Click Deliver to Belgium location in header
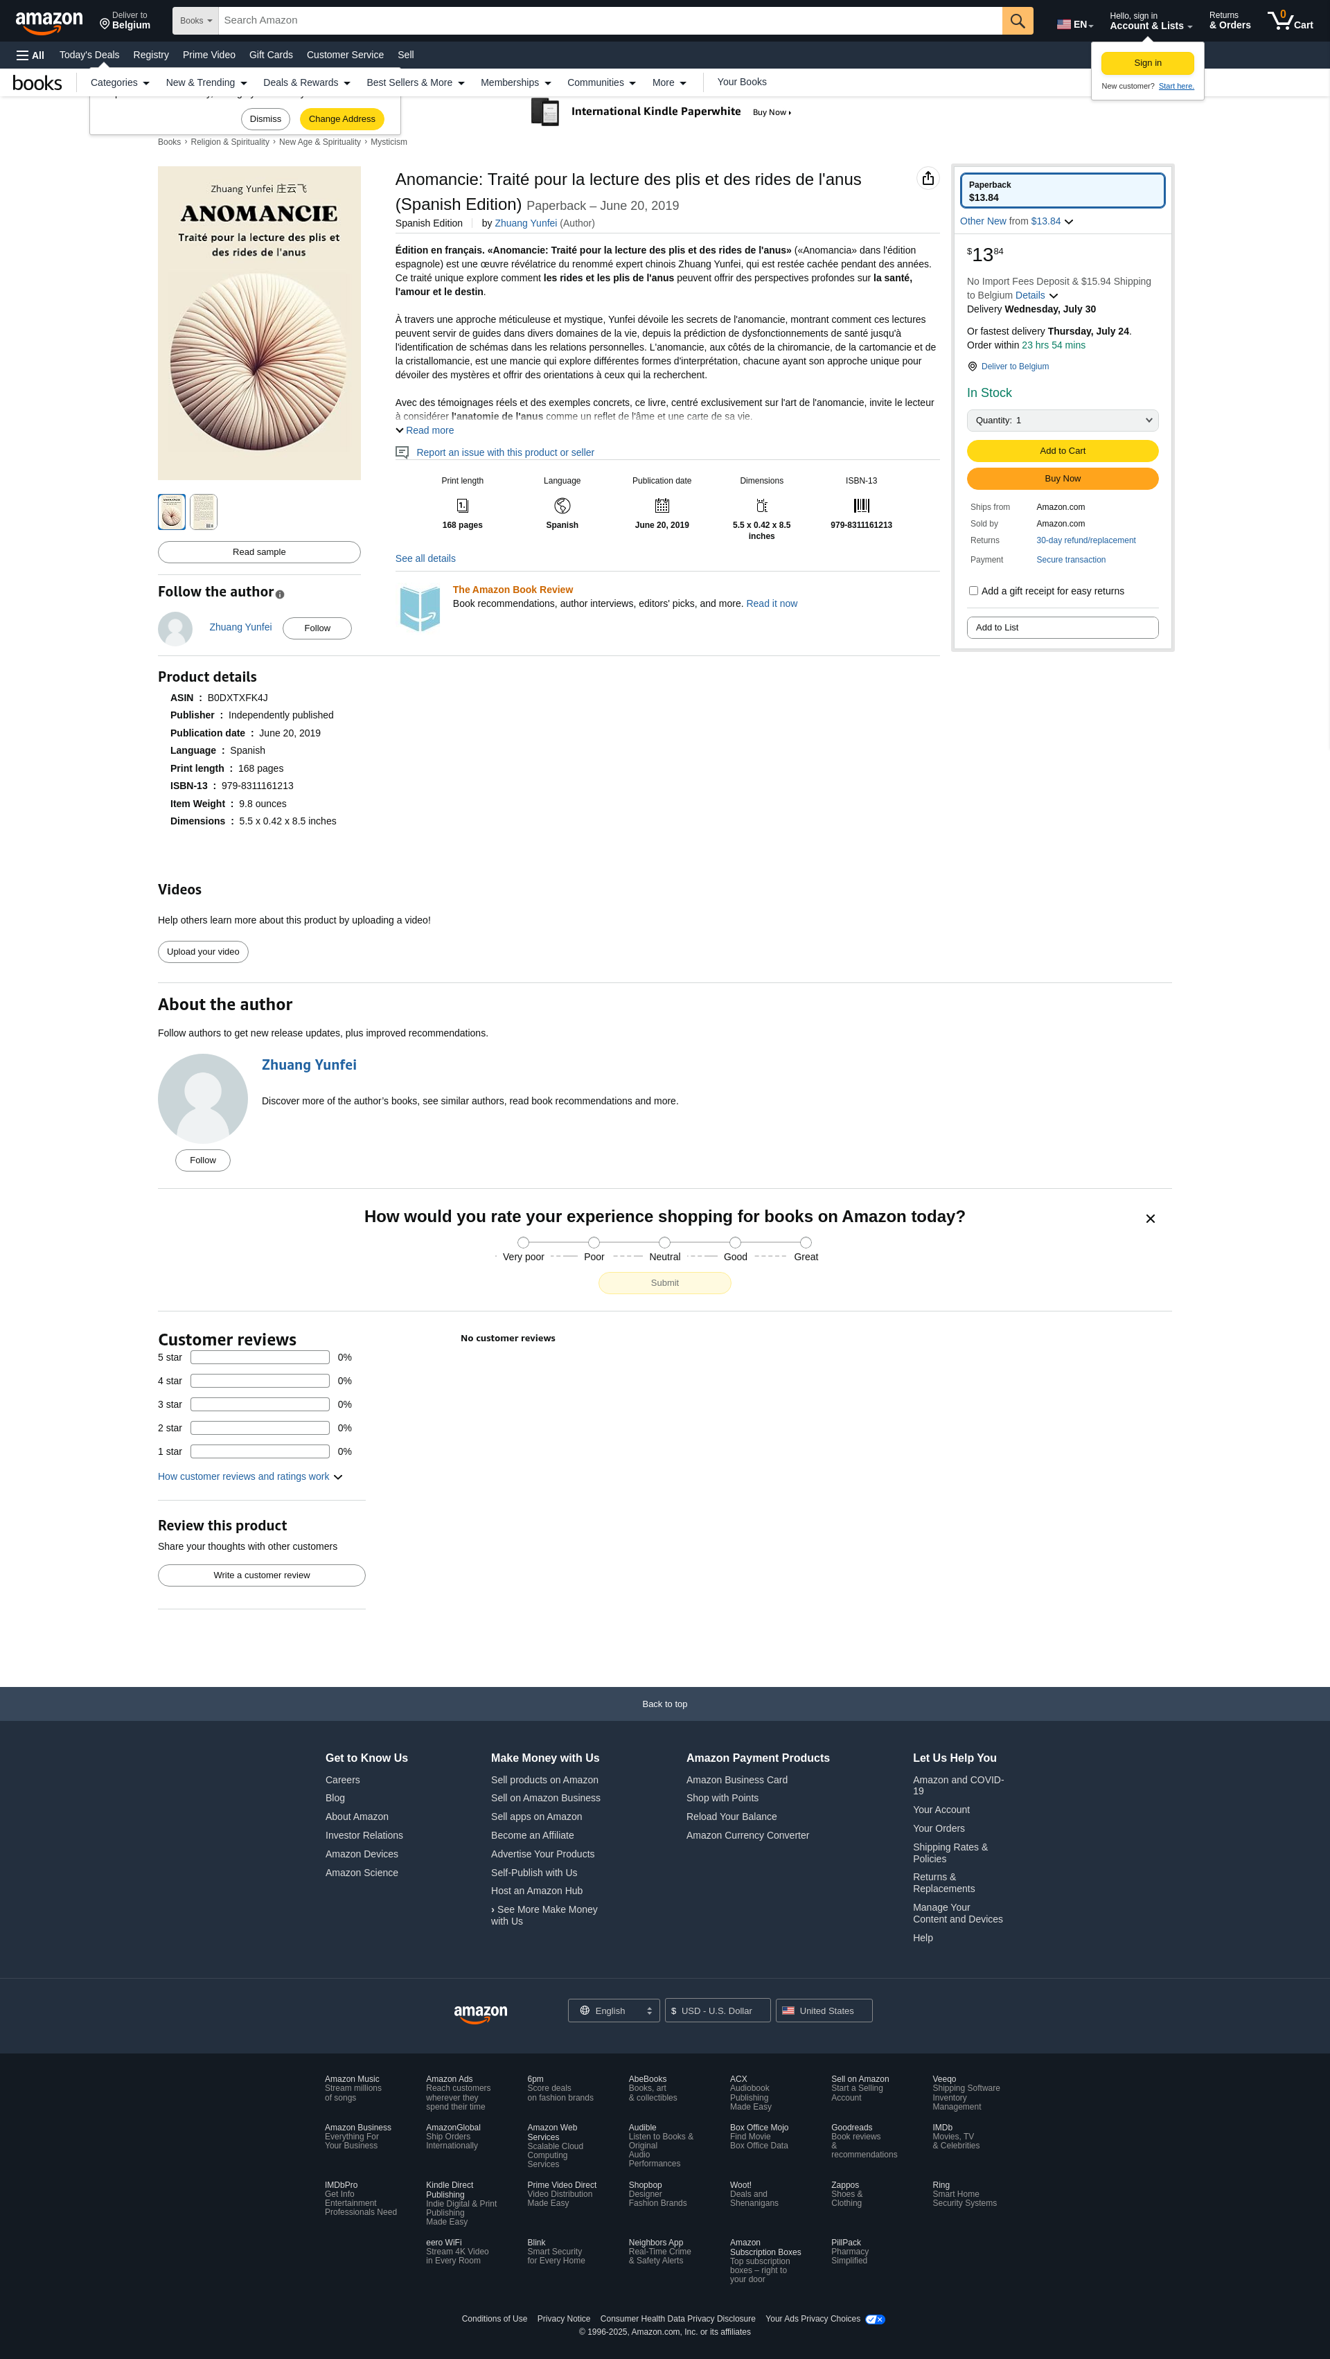 (125, 20)
